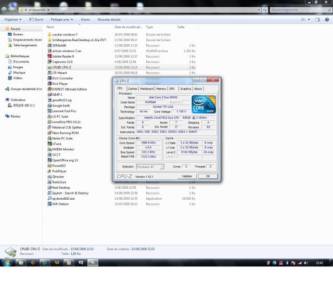Image resolution: width=333 pixels, height=285 pixels.
Task: Open the Processor #1 selection dropdown
Action: 150,166
